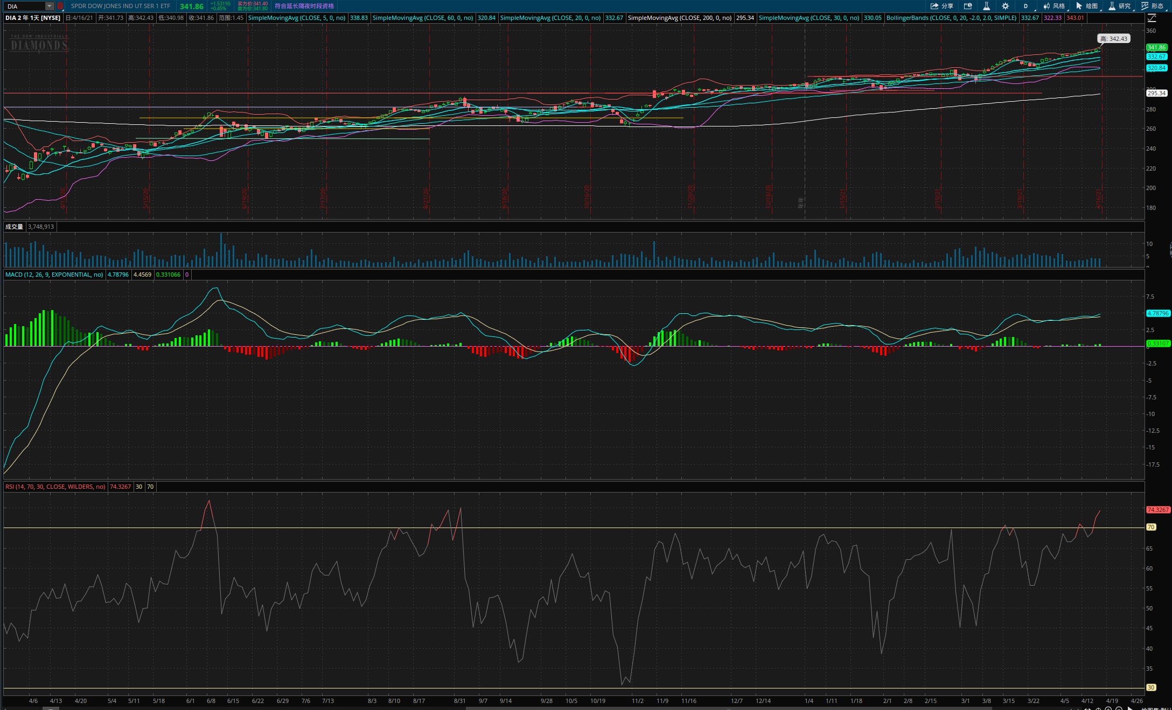1172x710 pixels.
Task: Click the flask studies icon
Action: point(986,6)
